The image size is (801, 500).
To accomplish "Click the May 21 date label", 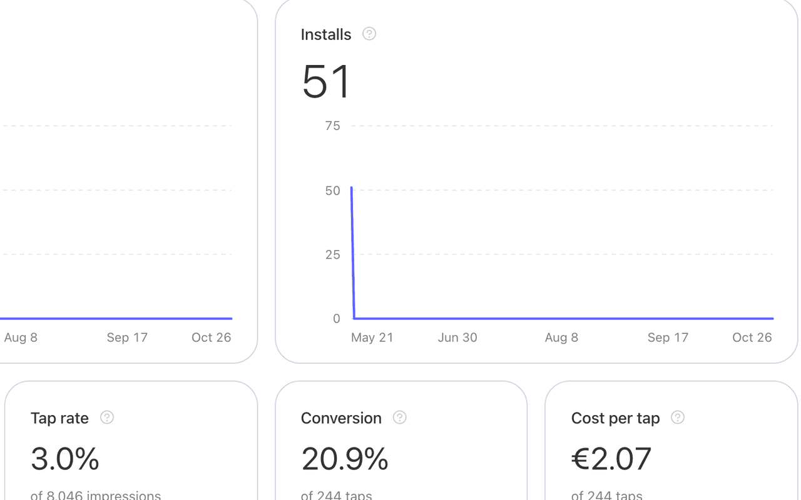I will [372, 337].
